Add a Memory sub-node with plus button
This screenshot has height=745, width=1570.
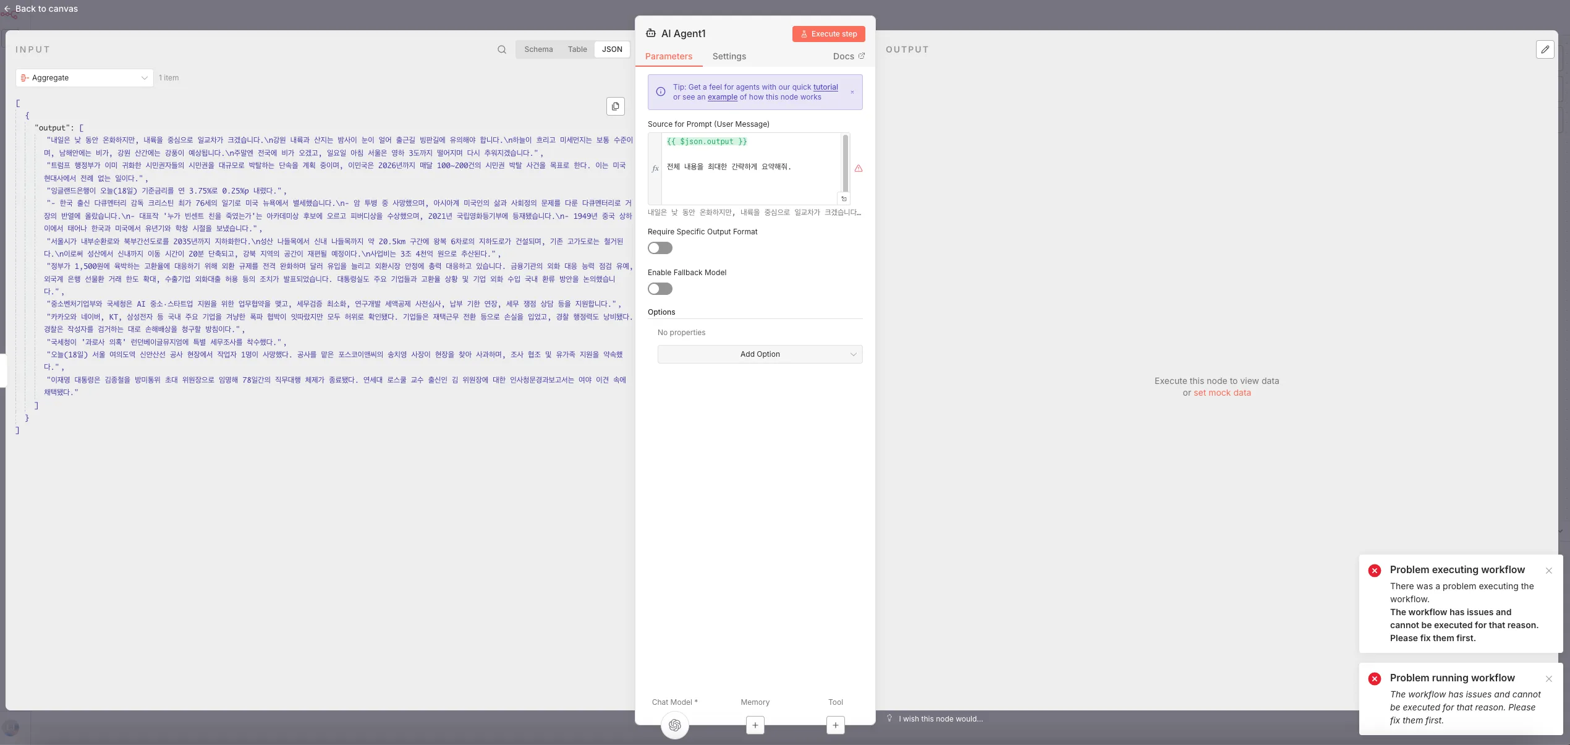[x=755, y=725]
